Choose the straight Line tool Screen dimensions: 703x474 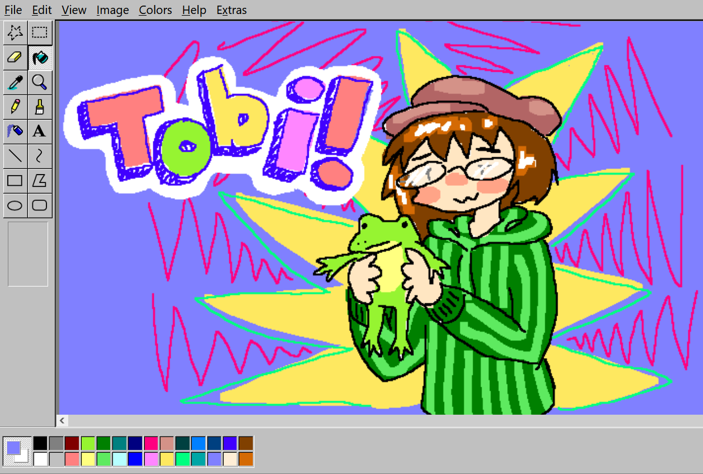click(x=15, y=156)
